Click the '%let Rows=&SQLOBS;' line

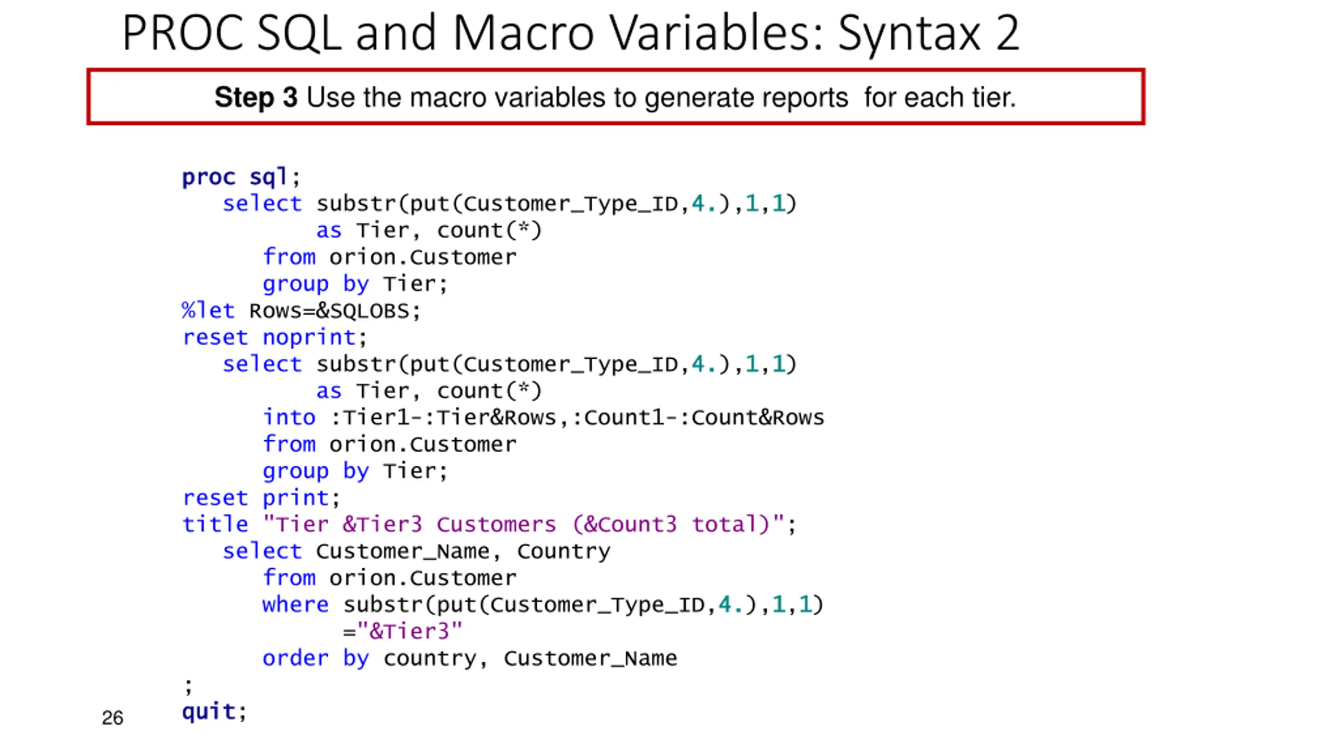click(x=301, y=311)
